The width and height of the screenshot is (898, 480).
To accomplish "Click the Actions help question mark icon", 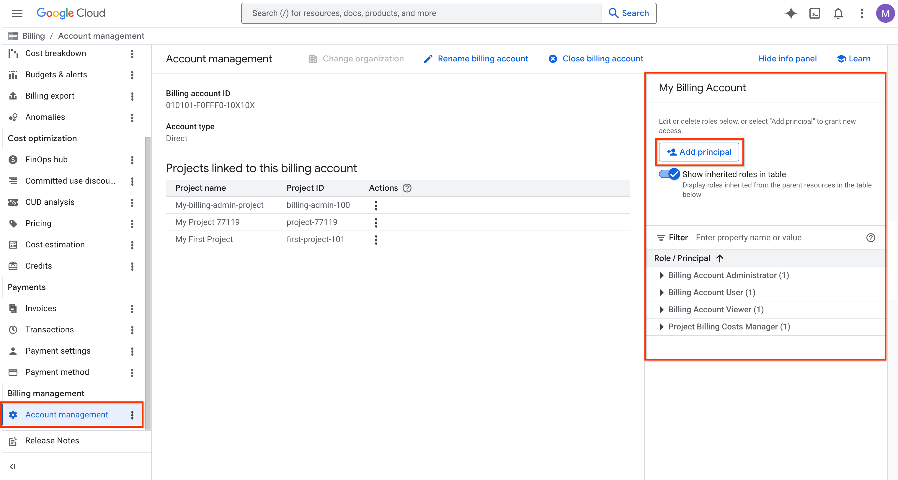I will (x=407, y=188).
